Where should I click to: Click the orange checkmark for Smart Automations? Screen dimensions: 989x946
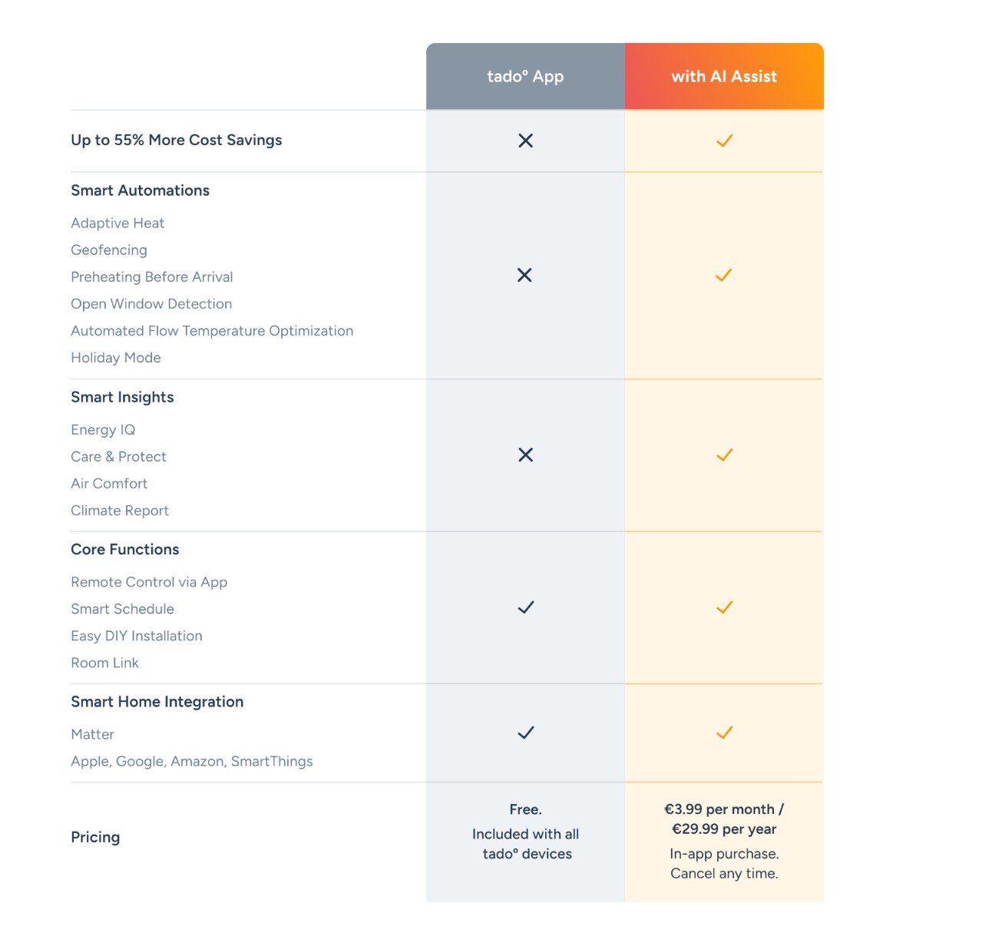723,275
